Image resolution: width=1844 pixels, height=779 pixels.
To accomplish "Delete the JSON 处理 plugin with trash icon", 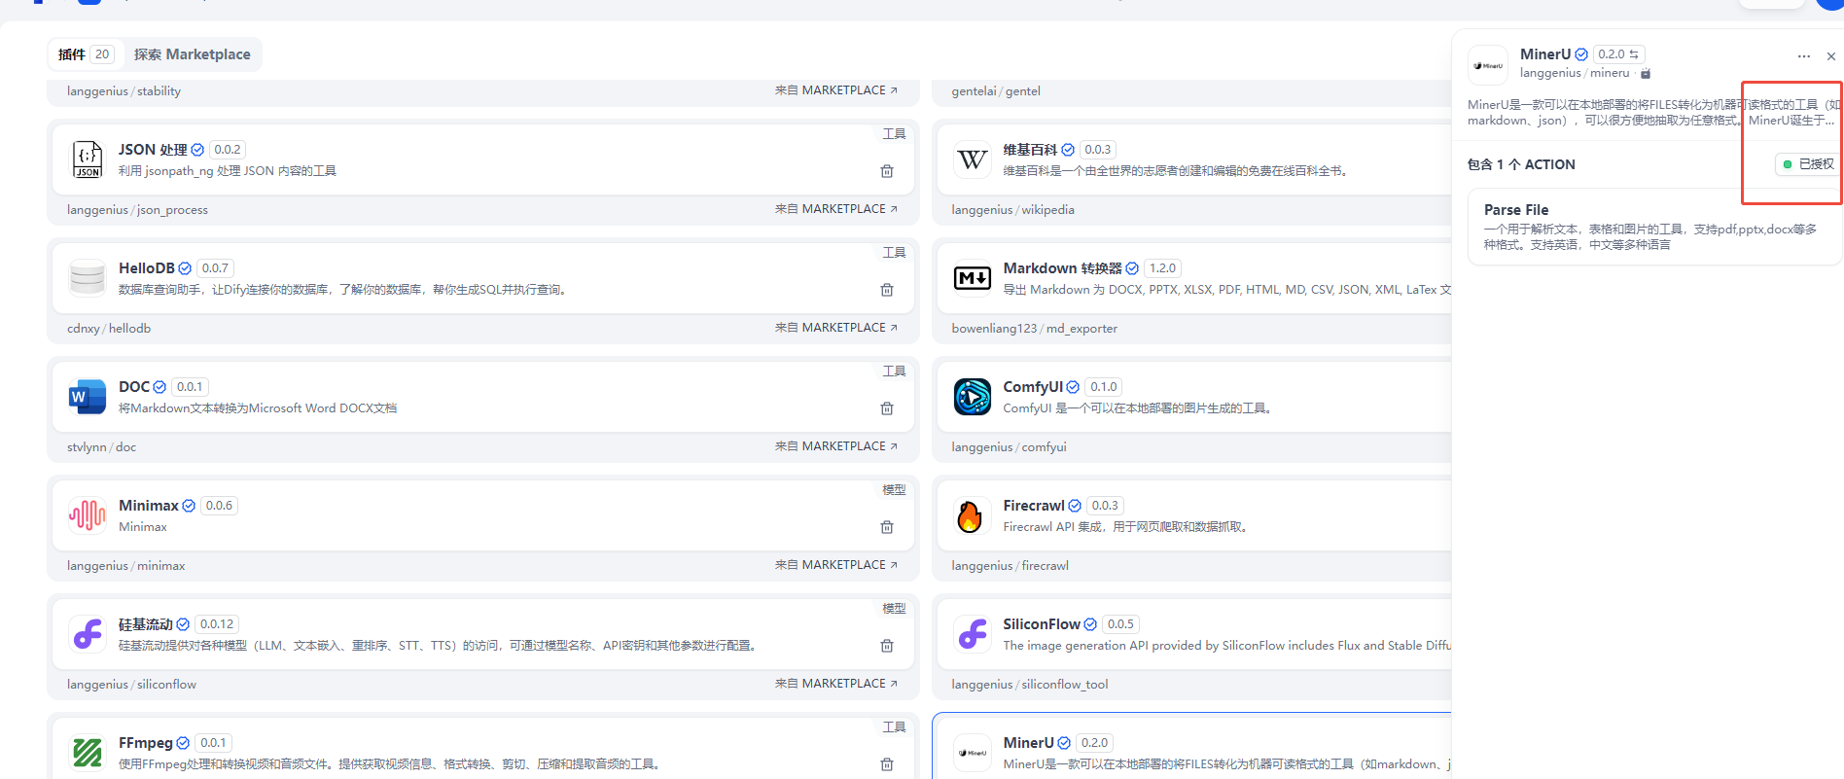I will pyautogui.click(x=887, y=171).
